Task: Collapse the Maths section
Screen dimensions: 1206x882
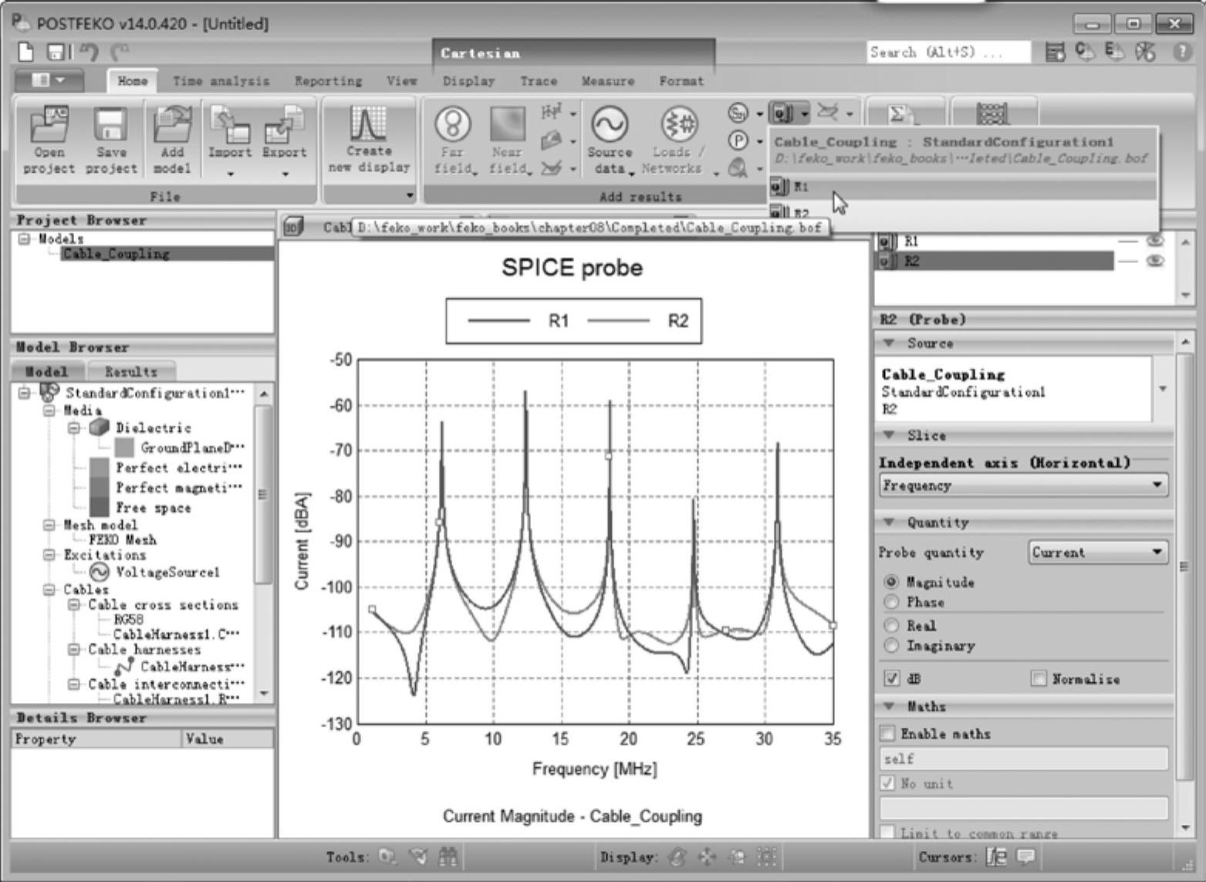Action: point(890,706)
